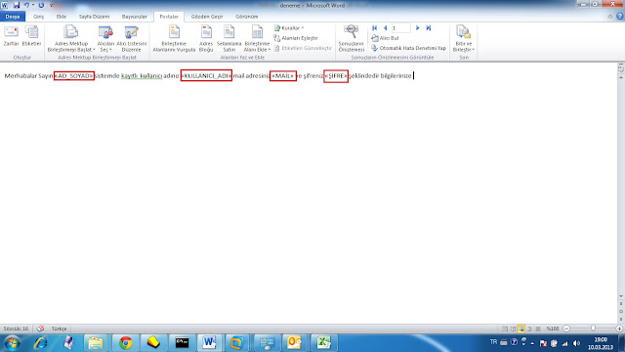The height and width of the screenshot is (352, 625).
Task: Open Google Chrome from the taskbar
Action: [x=125, y=343]
